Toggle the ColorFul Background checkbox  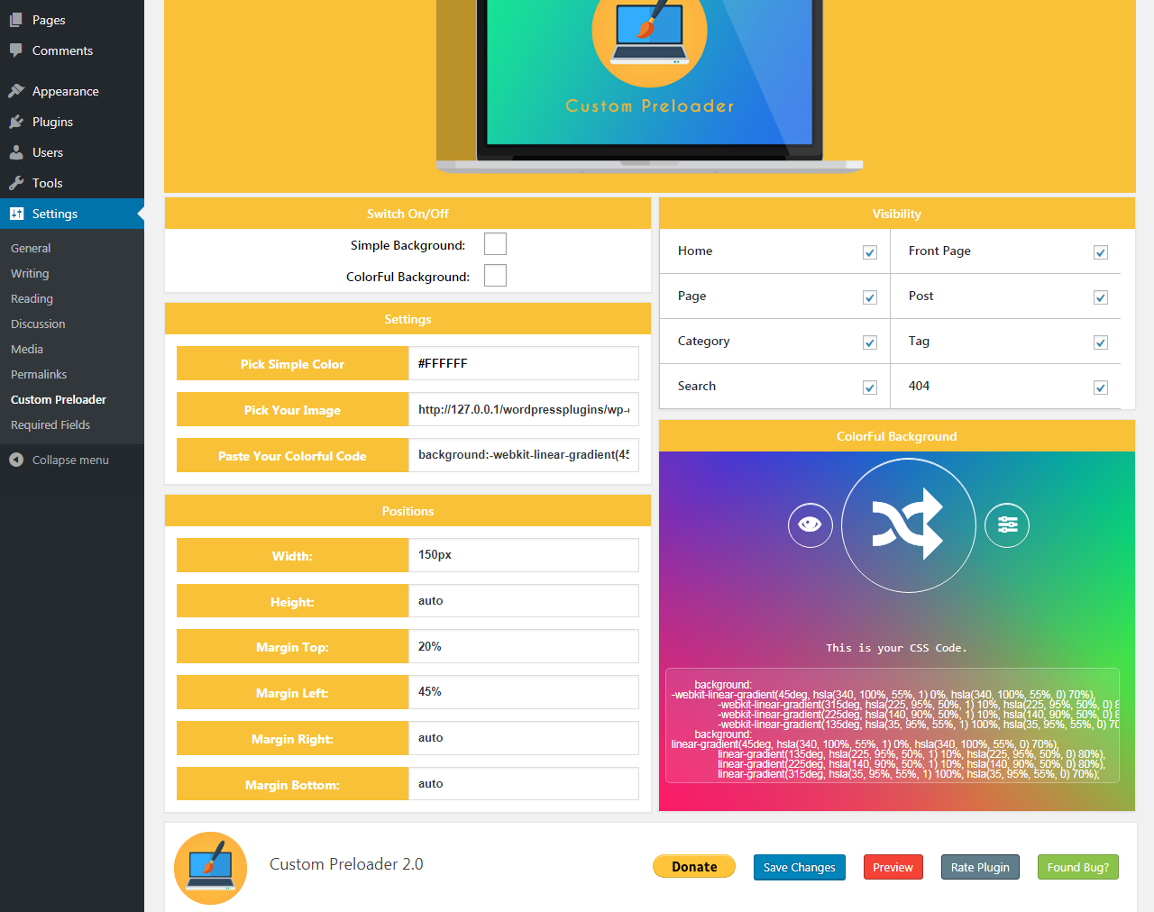coord(495,275)
